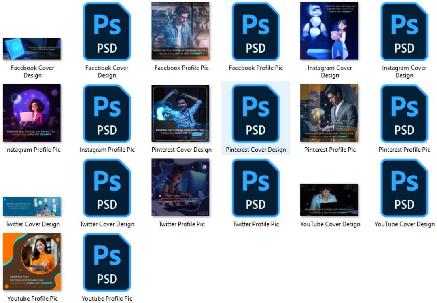The image size is (437, 303).
Task: Select the Pinterest Profile Pic PSD file icon
Action: coord(404,114)
